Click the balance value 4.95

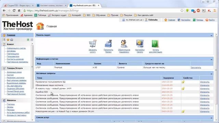pyautogui.click(x=95, y=68)
